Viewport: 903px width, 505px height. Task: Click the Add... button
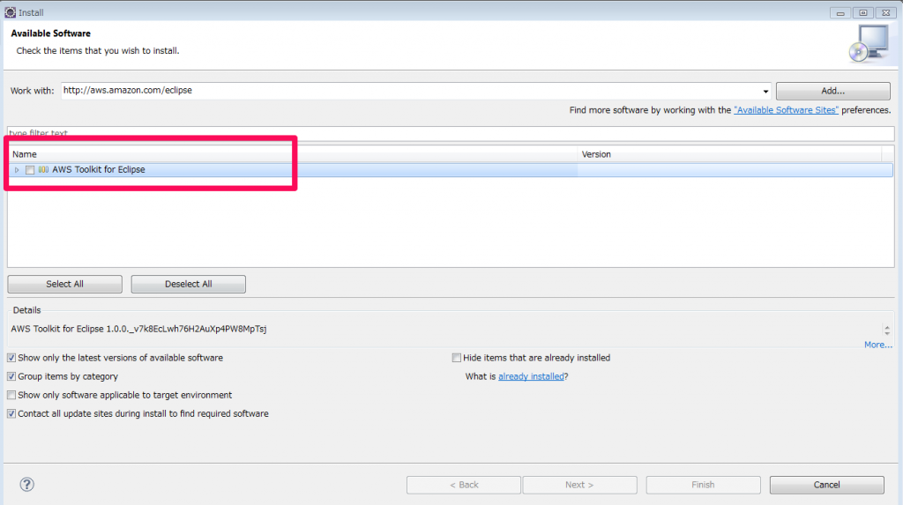coord(832,91)
